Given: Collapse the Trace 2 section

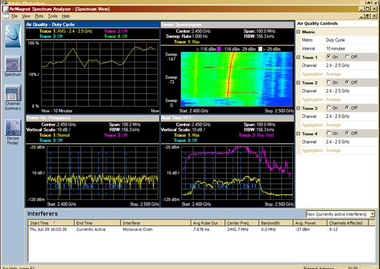Looking at the screenshot, I should tap(298, 83).
